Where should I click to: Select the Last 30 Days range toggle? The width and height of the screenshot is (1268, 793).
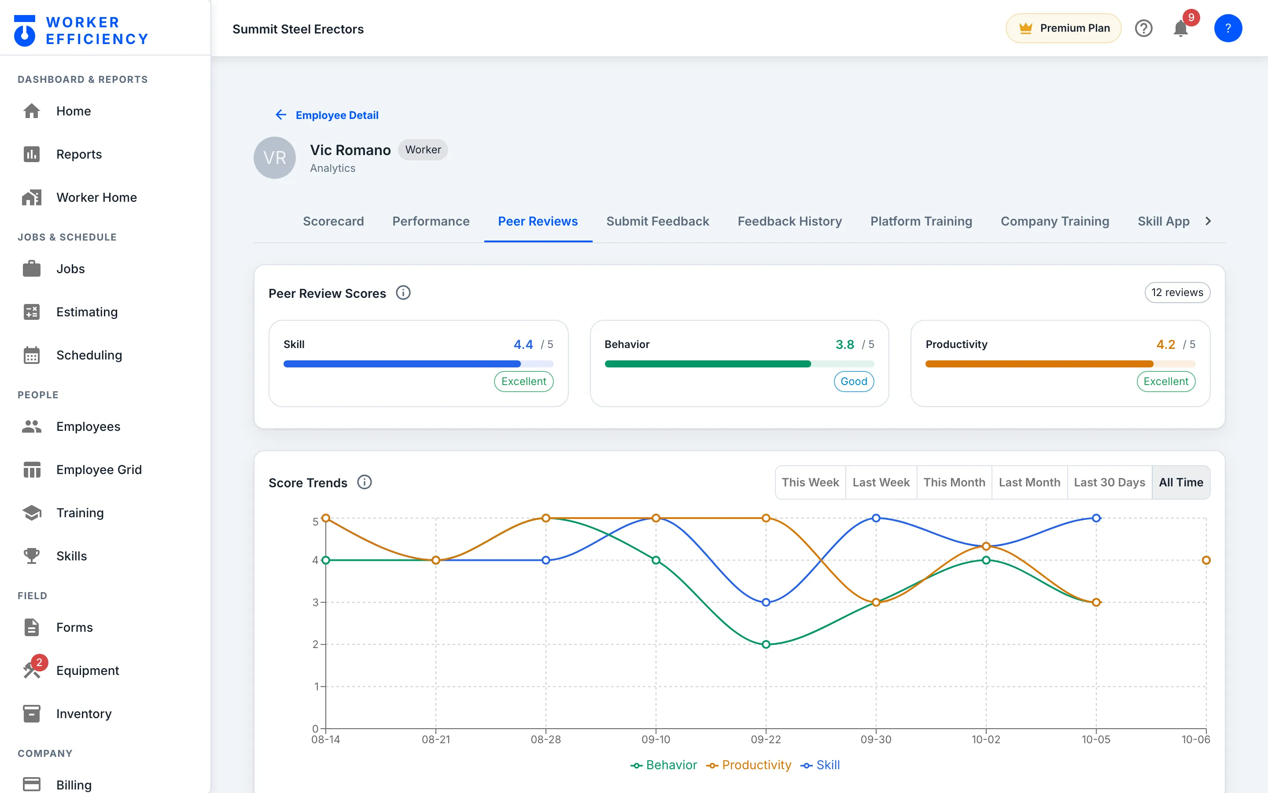[1109, 482]
